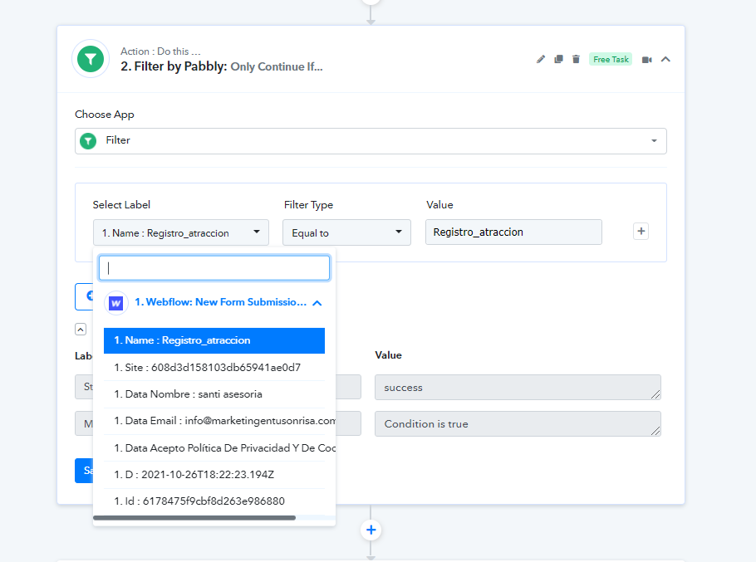Screen dimensions: 756x562
Task: Add a step with the blue plus button
Action: click(371, 530)
